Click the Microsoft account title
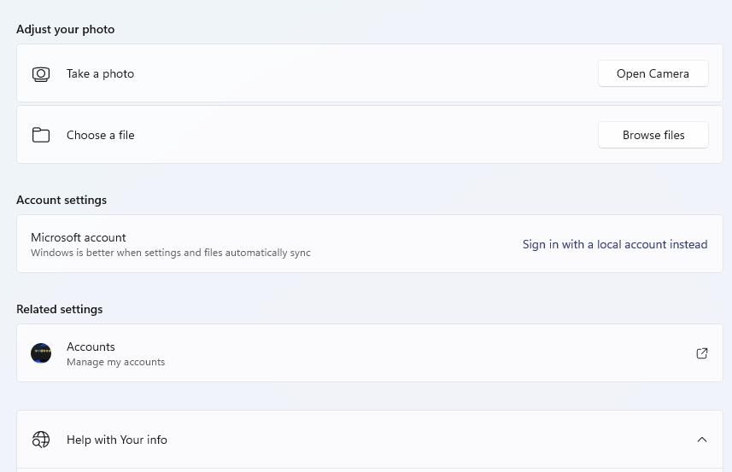 click(x=79, y=237)
